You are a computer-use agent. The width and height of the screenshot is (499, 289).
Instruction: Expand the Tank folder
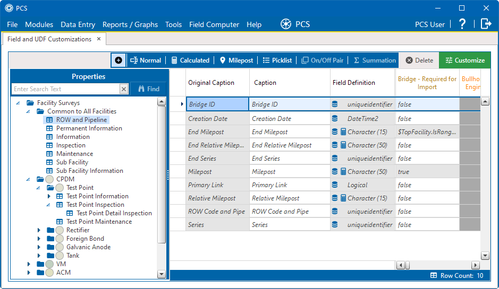[39, 256]
